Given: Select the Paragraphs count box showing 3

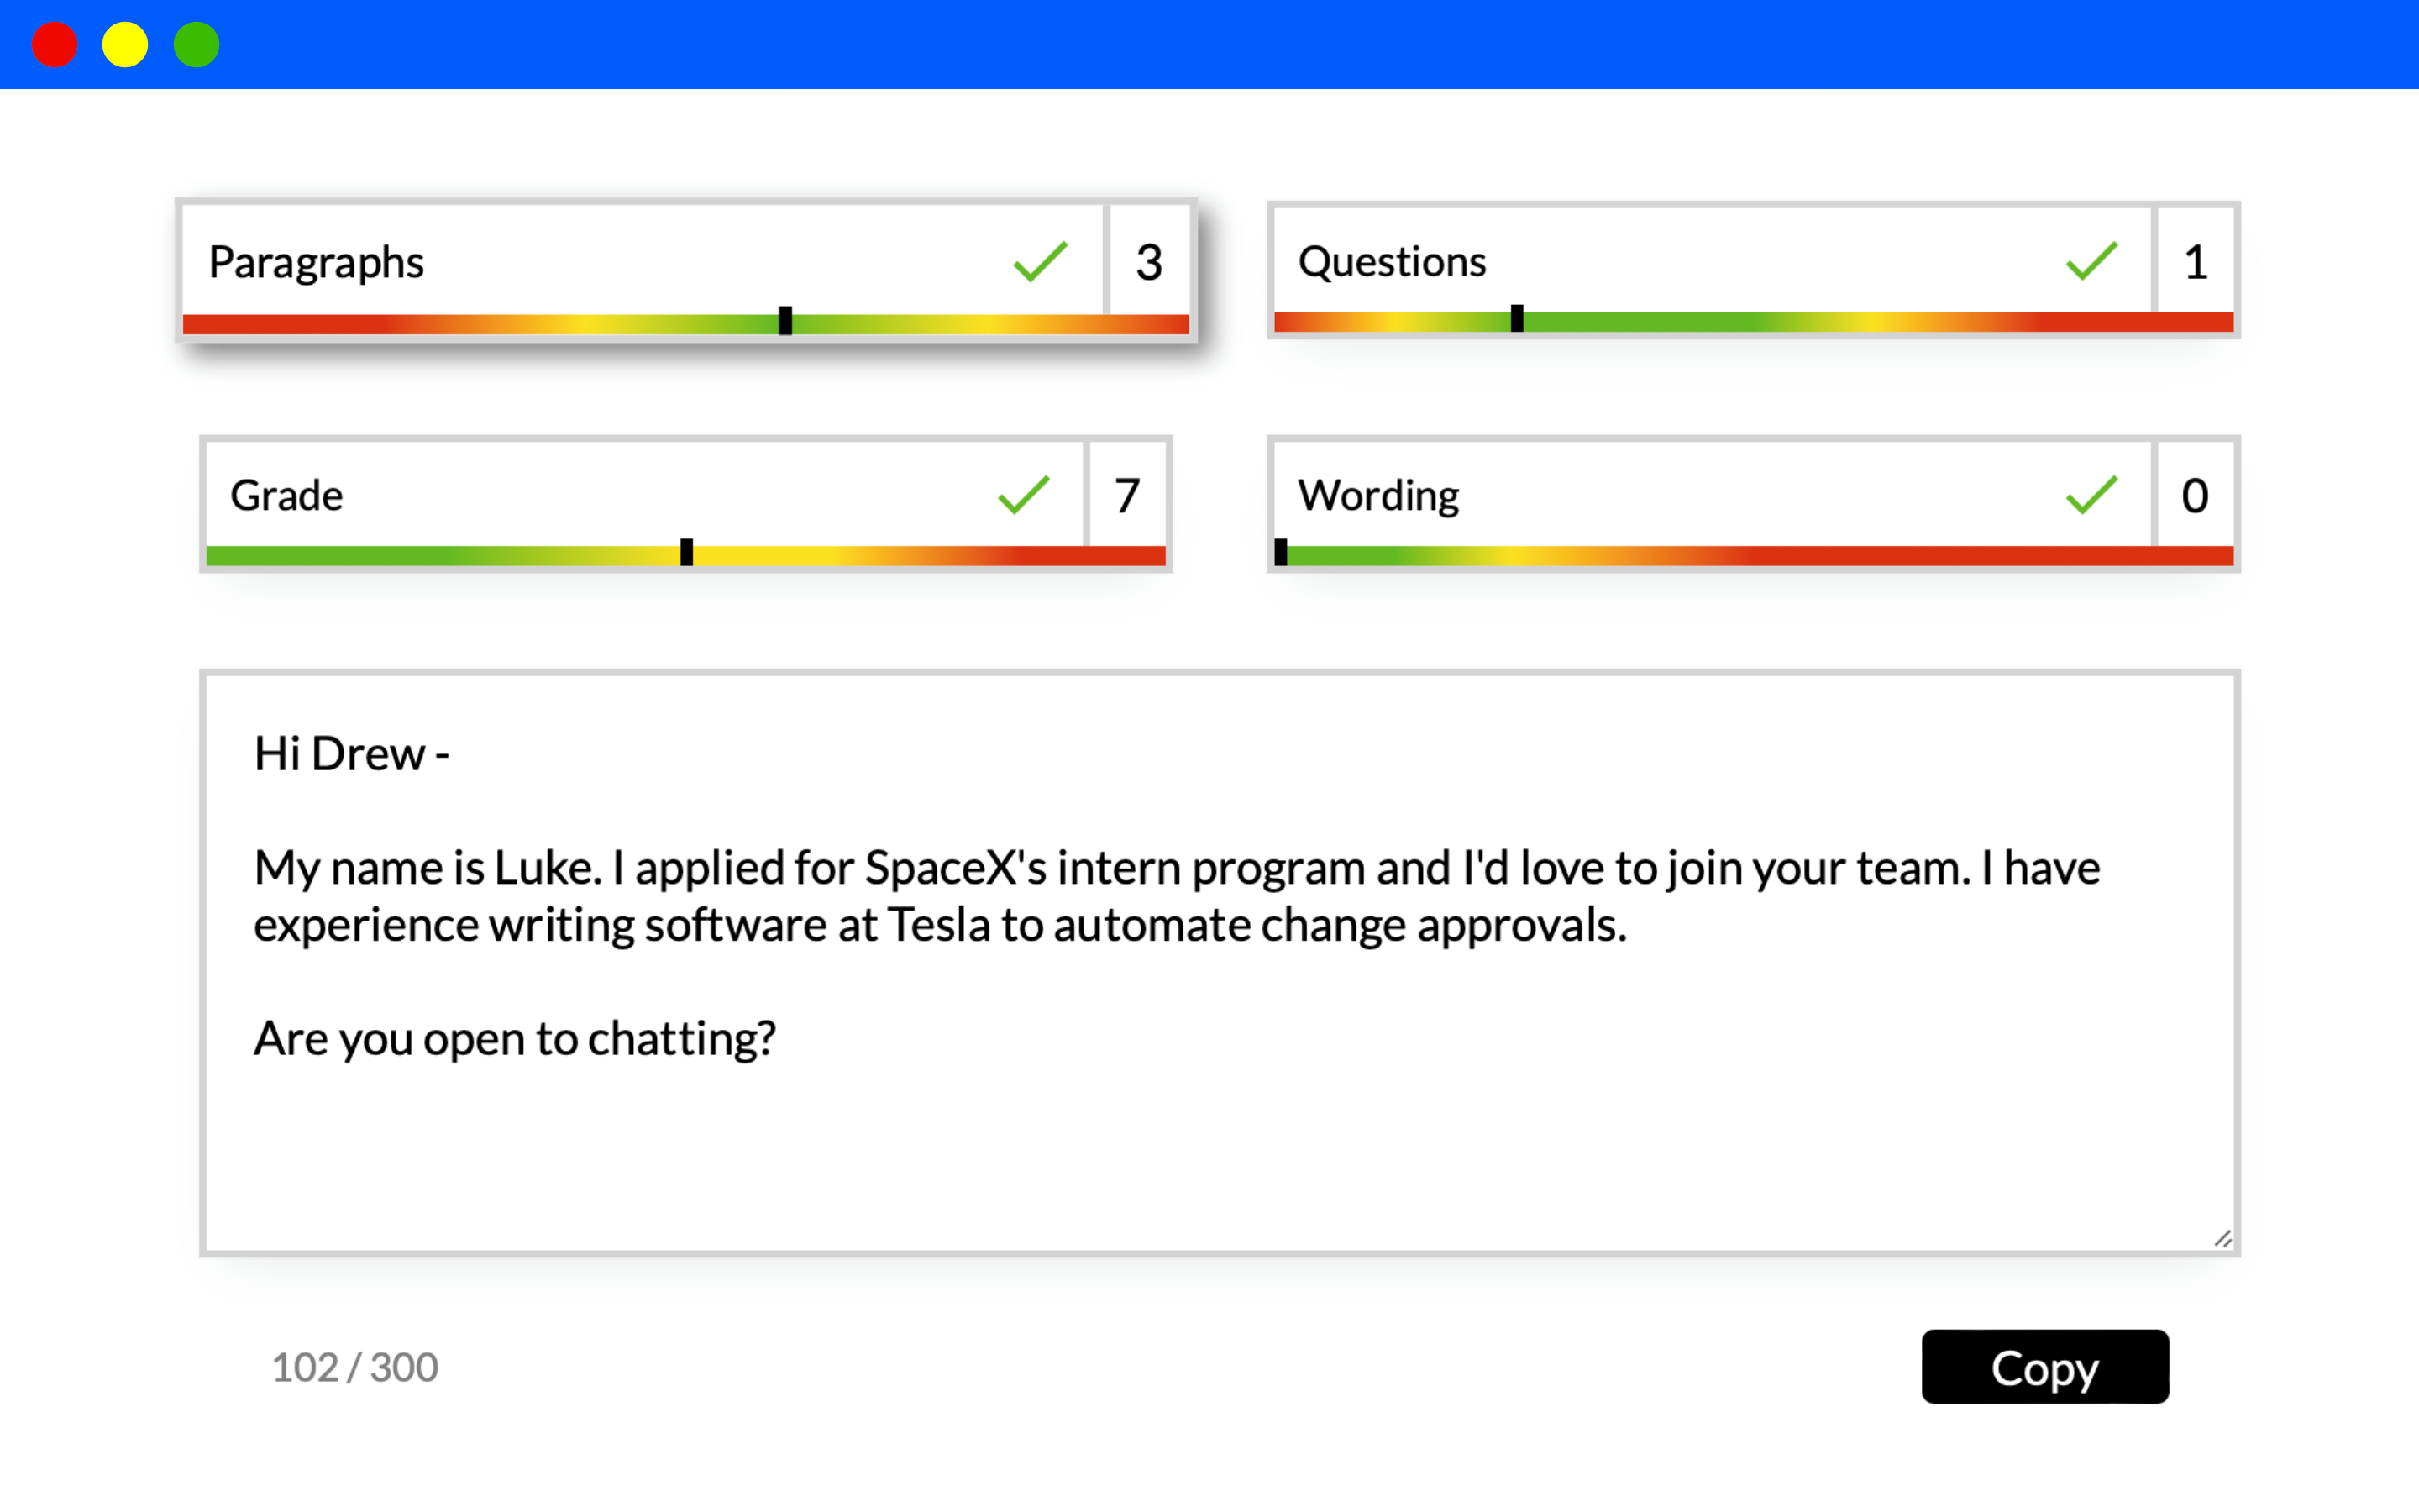Looking at the screenshot, I should point(1150,262).
